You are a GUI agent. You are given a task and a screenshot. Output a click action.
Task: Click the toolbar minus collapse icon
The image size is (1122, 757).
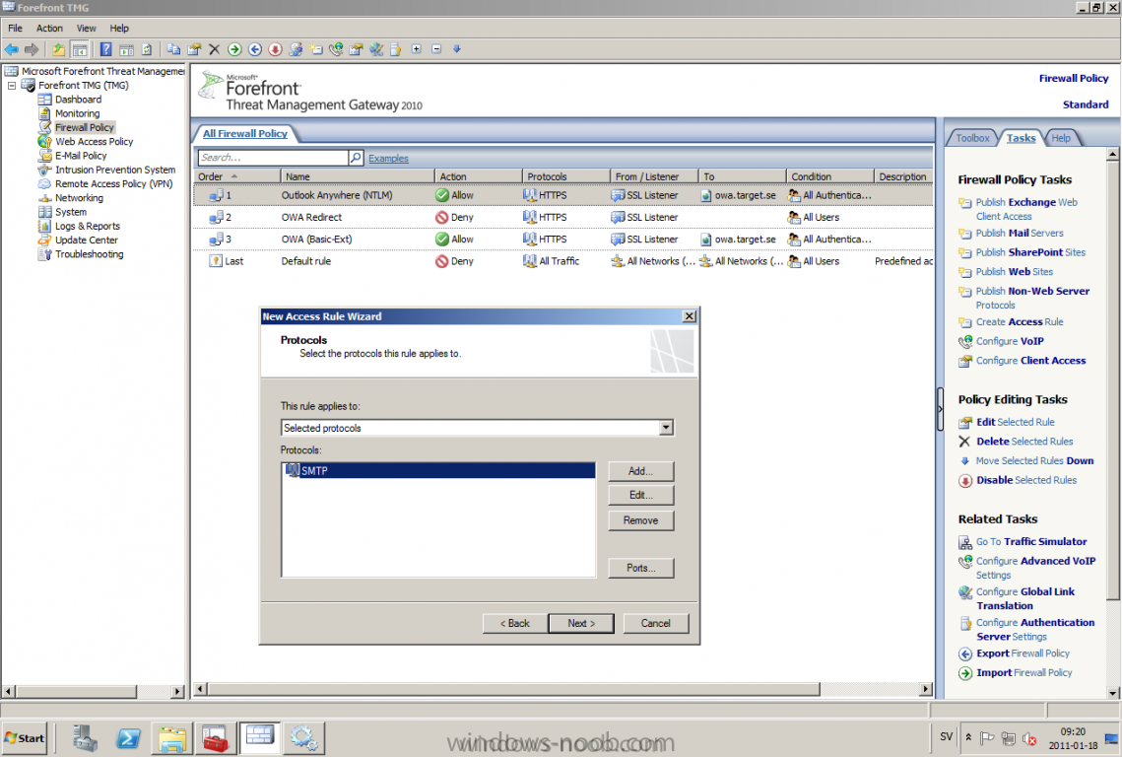(436, 48)
